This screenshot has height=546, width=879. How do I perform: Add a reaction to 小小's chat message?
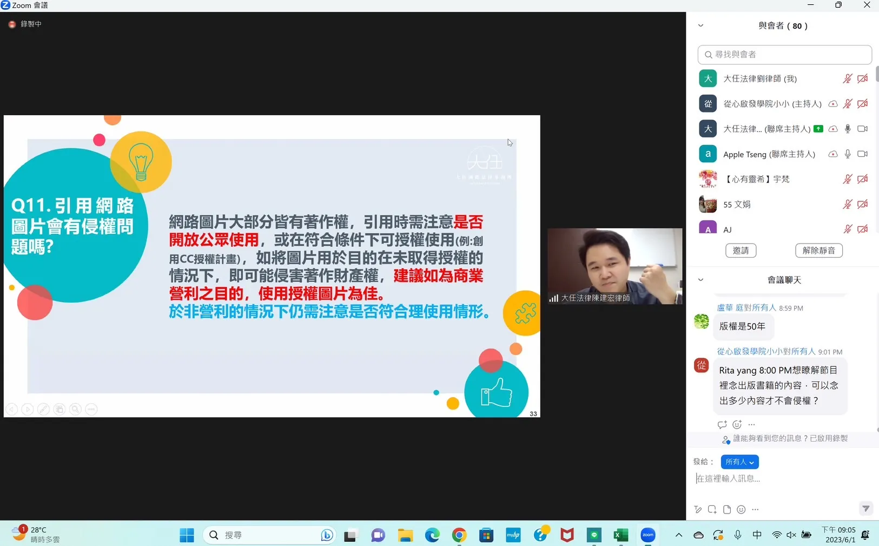(736, 424)
